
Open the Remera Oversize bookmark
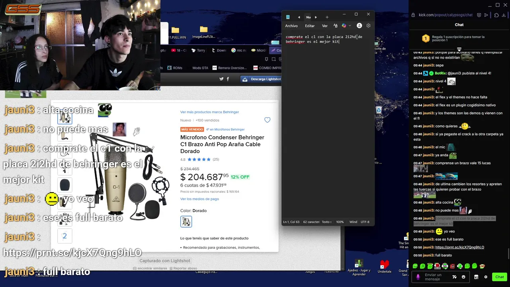point(230,68)
